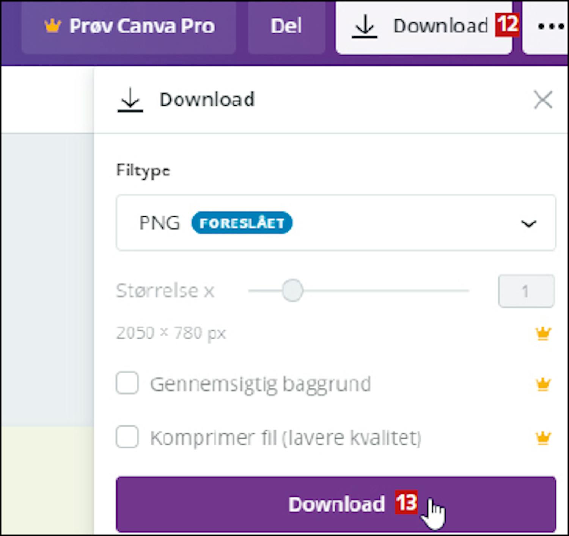569x536 pixels.
Task: Open the top toolbar Download menu
Action: click(440, 27)
